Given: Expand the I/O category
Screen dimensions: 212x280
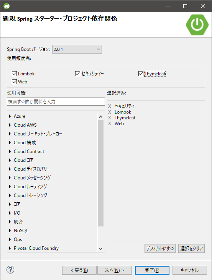Looking at the screenshot, I should tap(10, 213).
